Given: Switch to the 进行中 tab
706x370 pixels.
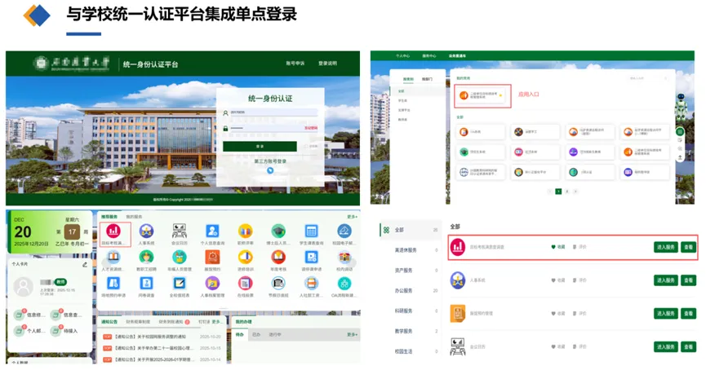Looking at the screenshot, I should 275,334.
